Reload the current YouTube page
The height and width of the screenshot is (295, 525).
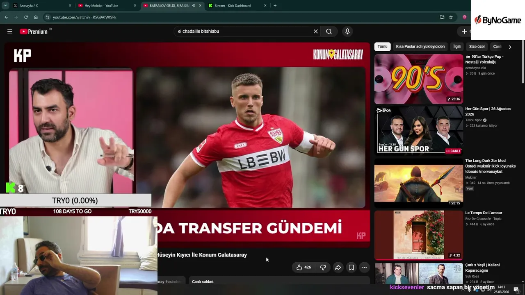pyautogui.click(x=26, y=17)
